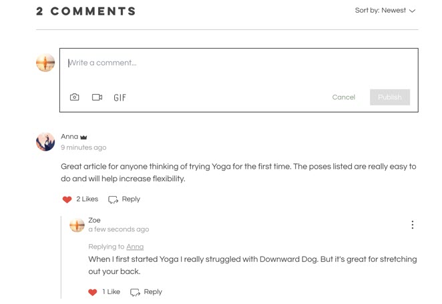This screenshot has width=442, height=304.
Task: Click the Sort by chevron arrow
Action: (412, 11)
